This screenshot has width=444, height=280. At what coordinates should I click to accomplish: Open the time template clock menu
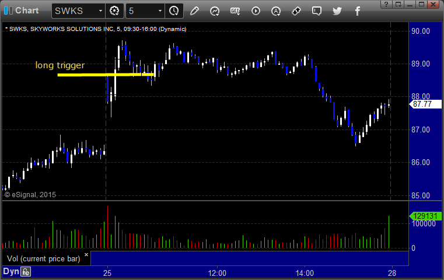coord(174,11)
